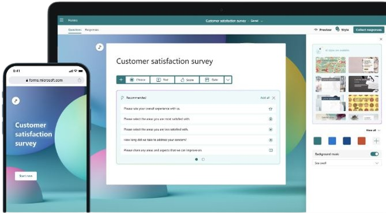
Task: Choose the dark charcoal style thumbnail
Action: coord(363,84)
